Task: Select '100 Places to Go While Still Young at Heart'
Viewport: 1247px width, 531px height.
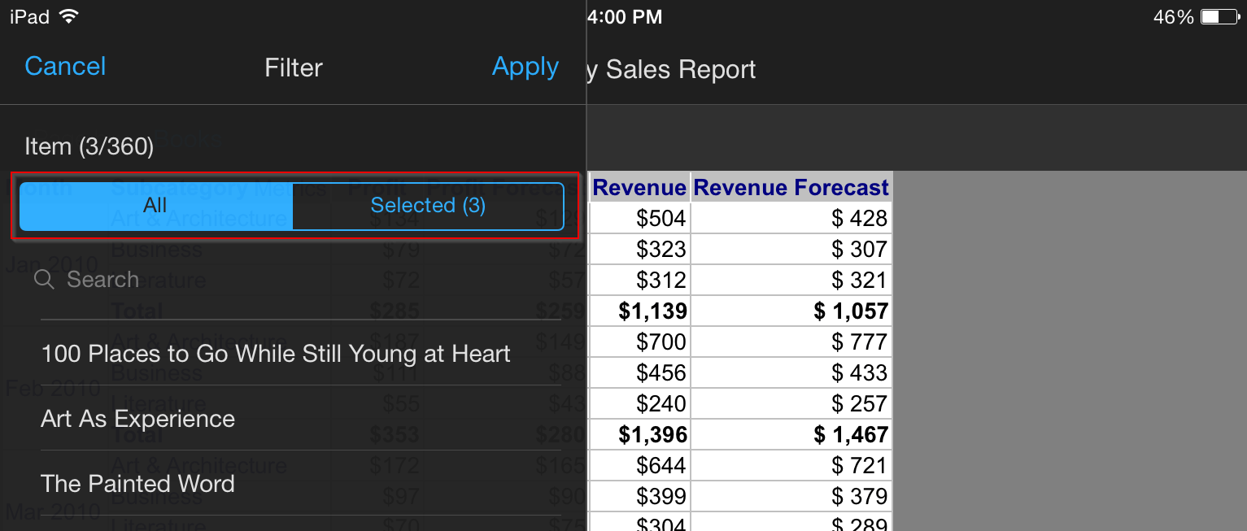Action: click(x=301, y=354)
